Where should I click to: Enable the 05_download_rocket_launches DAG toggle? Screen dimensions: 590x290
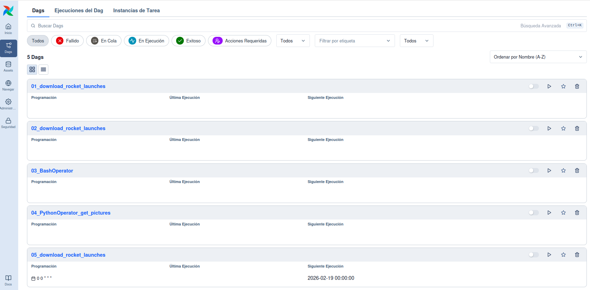[533, 255]
